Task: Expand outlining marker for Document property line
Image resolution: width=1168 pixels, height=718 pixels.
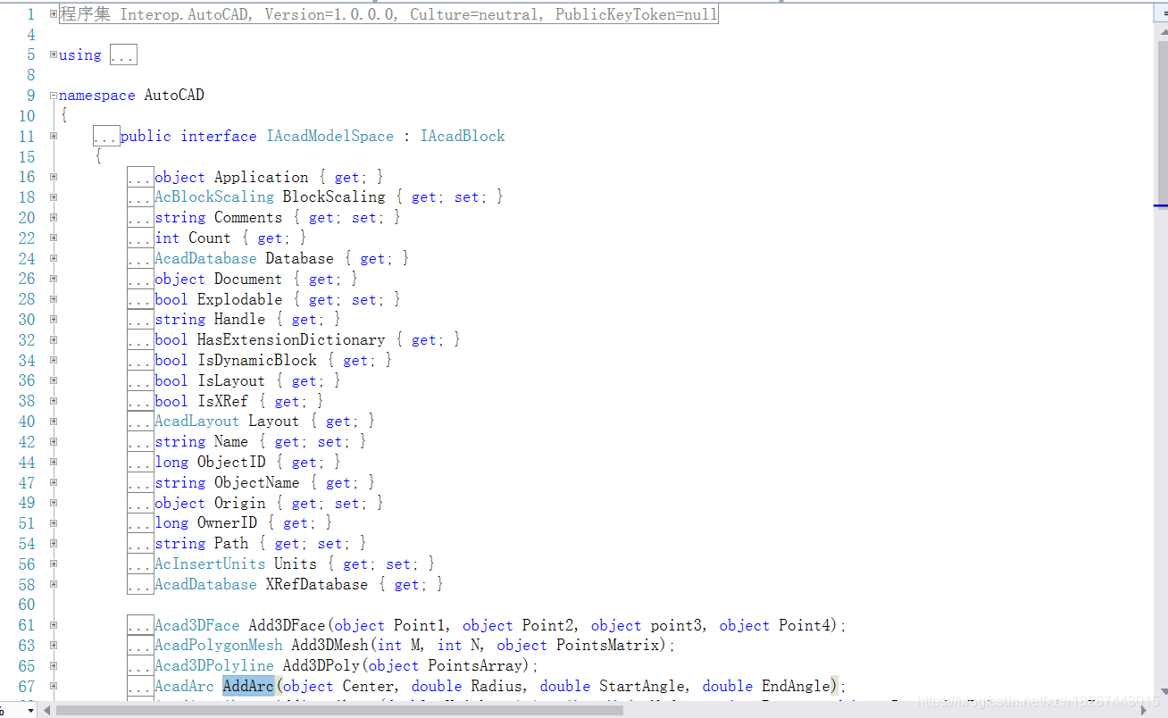Action: (x=54, y=279)
